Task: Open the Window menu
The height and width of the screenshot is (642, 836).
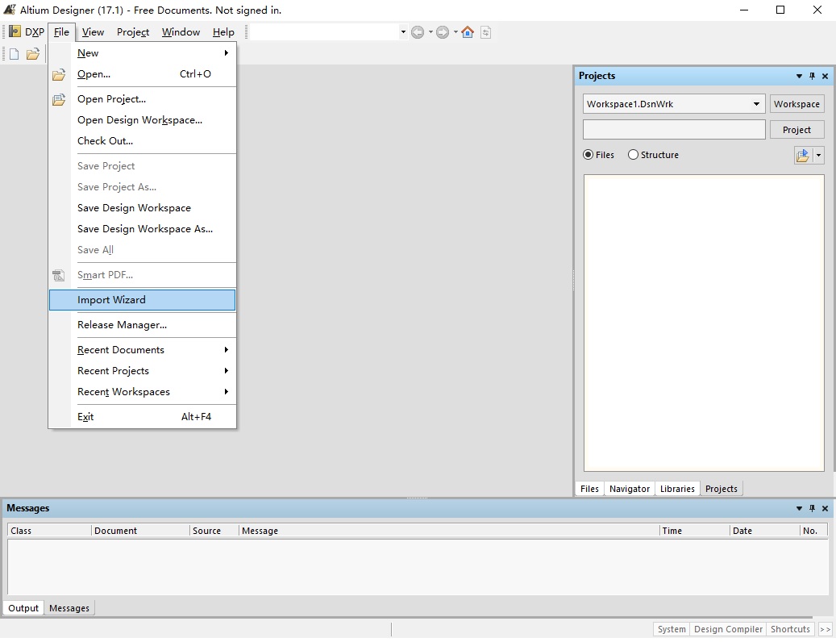Action: 181,32
